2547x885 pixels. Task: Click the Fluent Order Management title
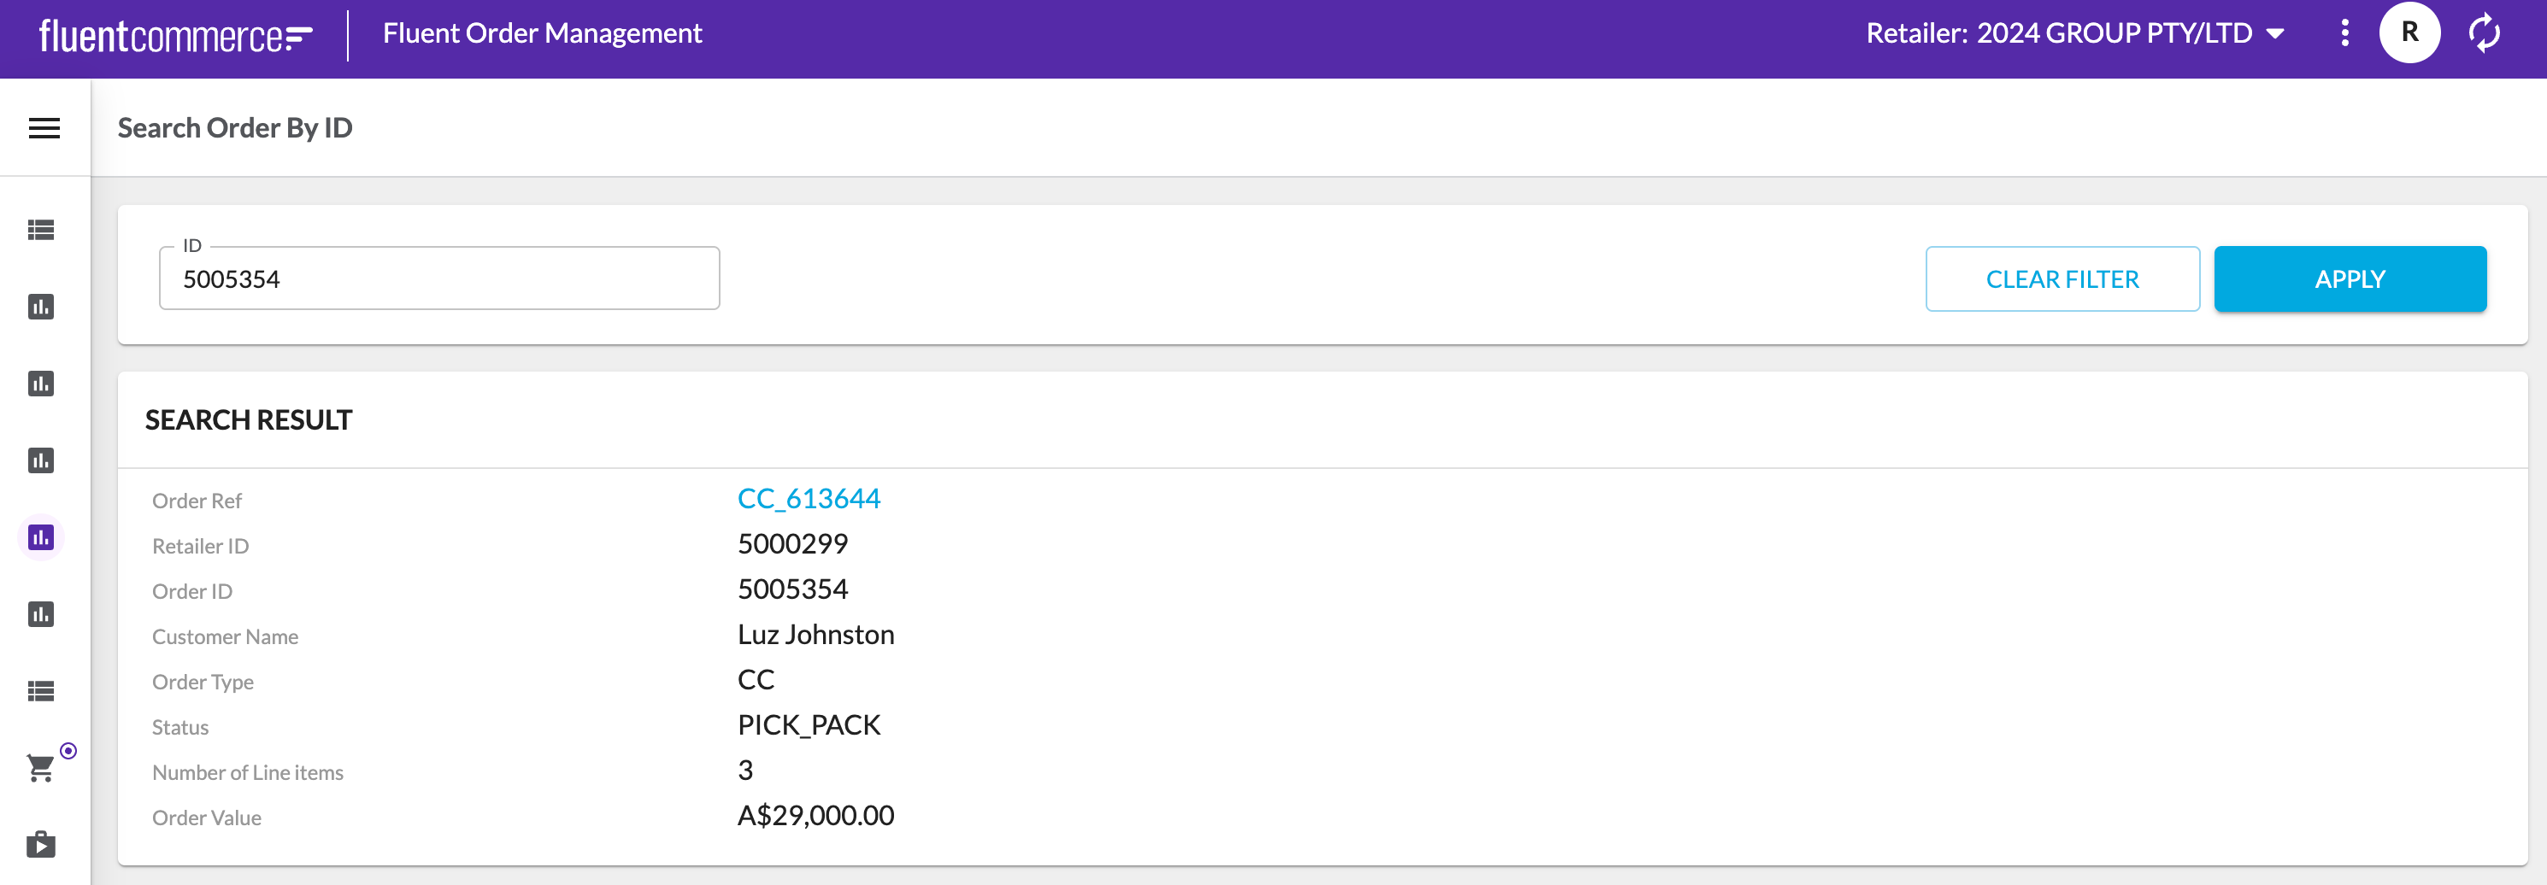tap(542, 33)
